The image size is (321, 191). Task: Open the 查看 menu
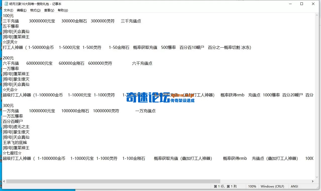pyautogui.click(x=49, y=10)
